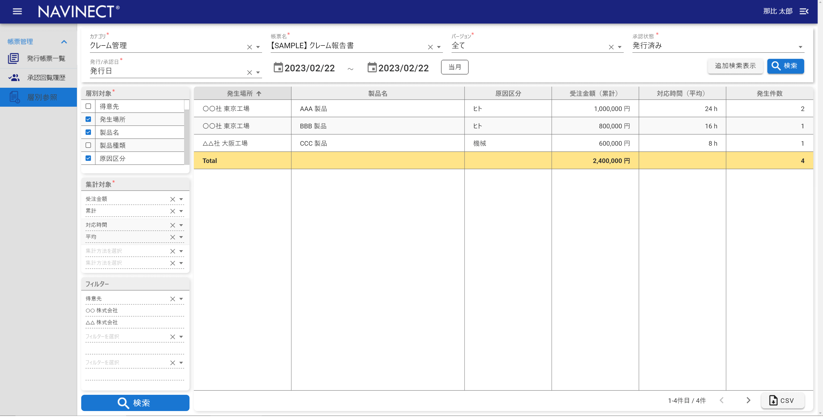Open the start date calendar picker

coord(278,67)
